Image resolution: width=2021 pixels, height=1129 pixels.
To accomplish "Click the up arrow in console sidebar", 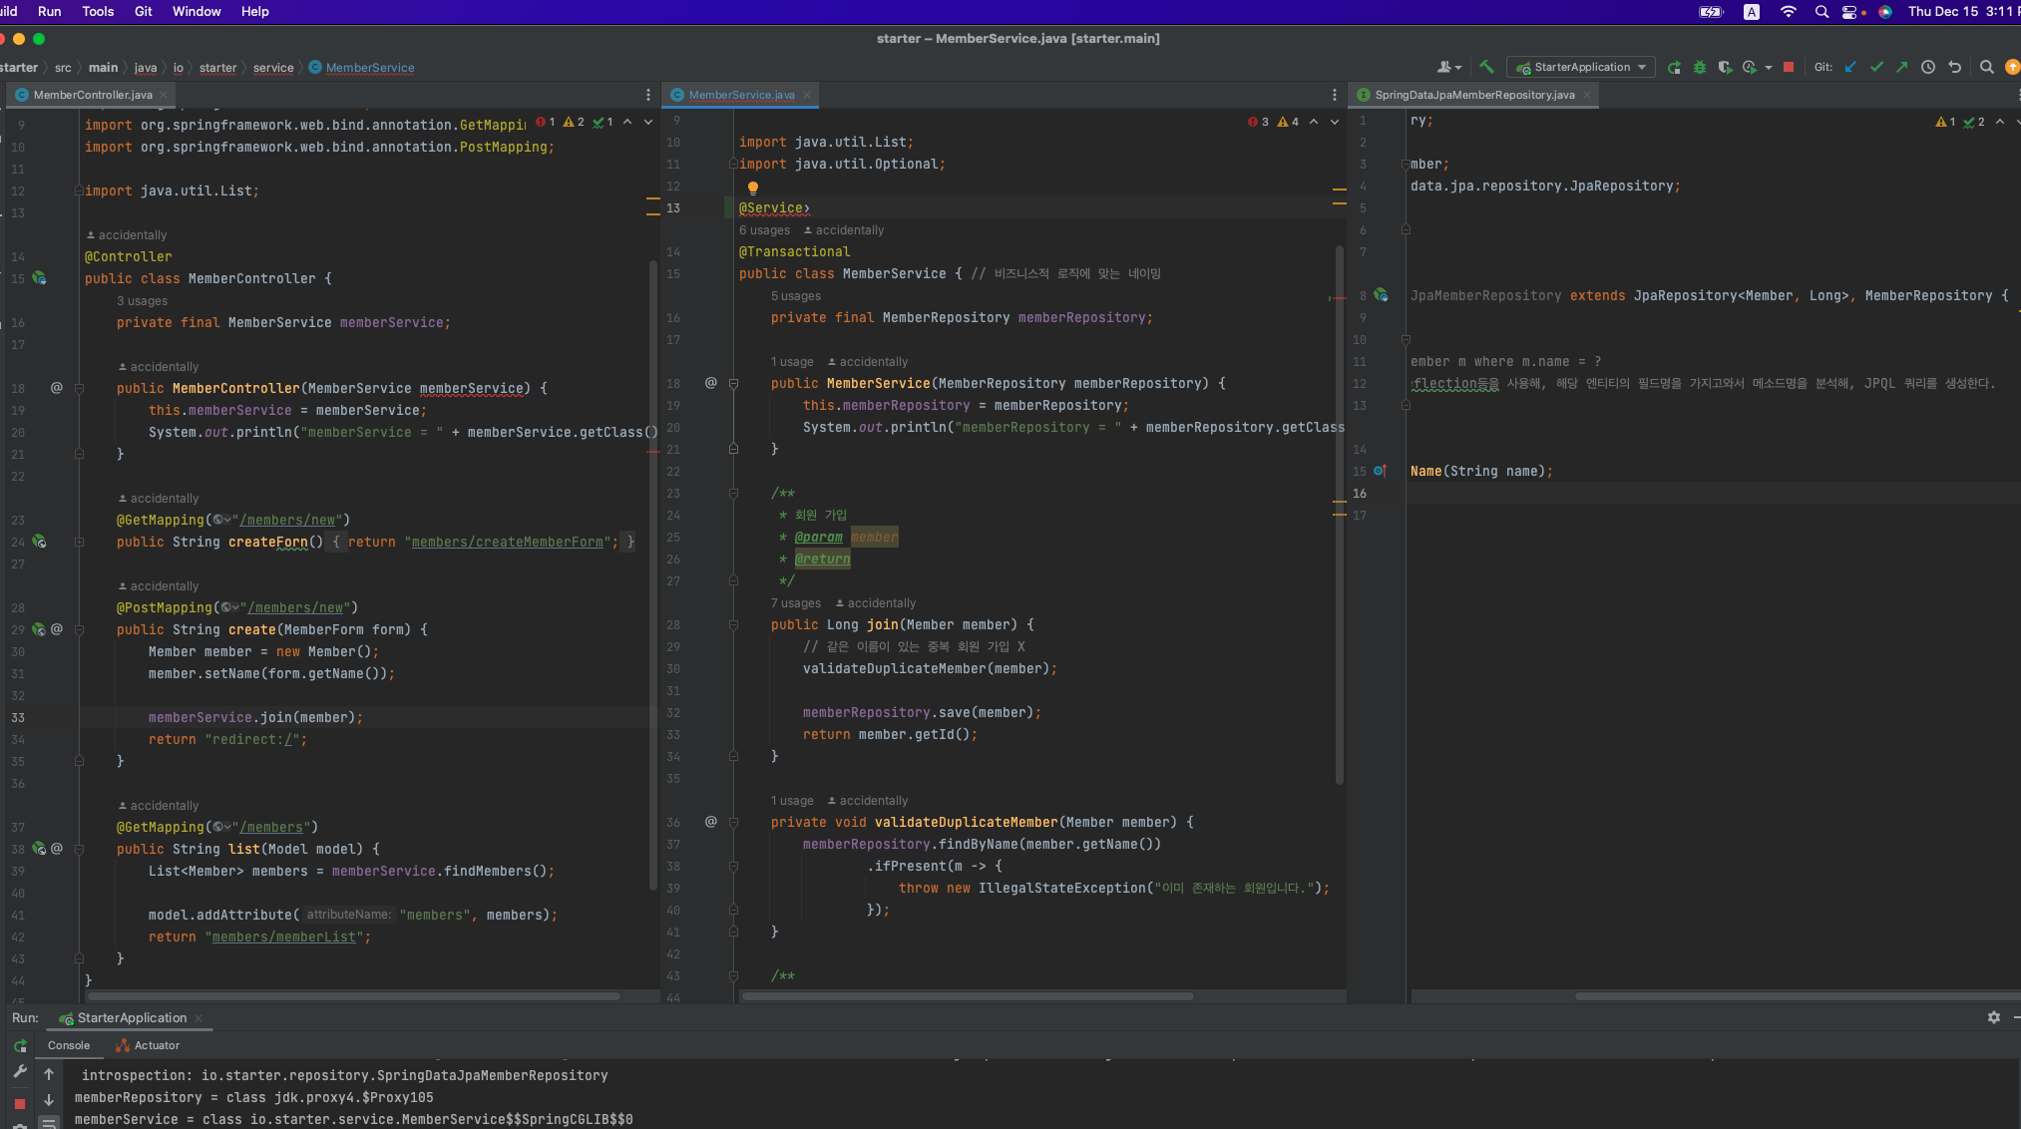I will (x=49, y=1074).
